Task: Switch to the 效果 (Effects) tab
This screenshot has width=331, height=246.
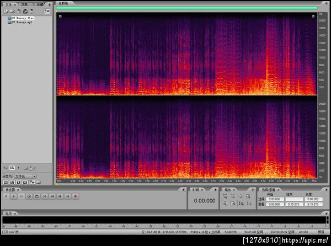Action: click(x=24, y=4)
